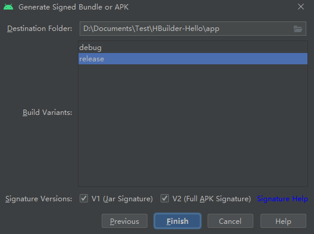The width and height of the screenshot is (314, 234).
Task: Click the V1 (Jar Signature) label text
Action: pyautogui.click(x=122, y=199)
